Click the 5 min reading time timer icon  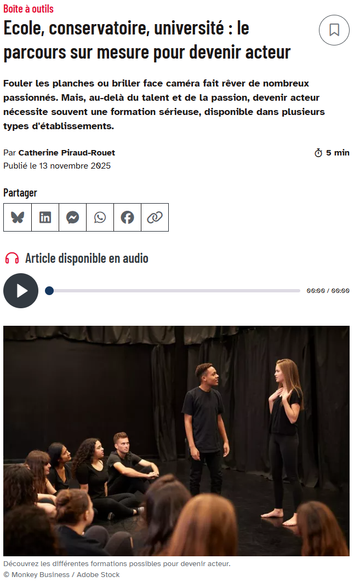pos(318,153)
